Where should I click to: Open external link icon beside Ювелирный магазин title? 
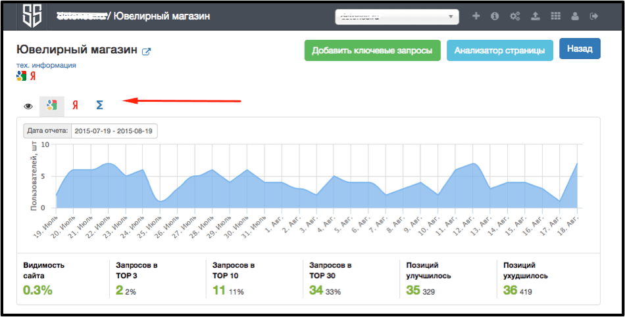click(x=147, y=52)
